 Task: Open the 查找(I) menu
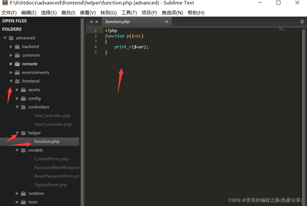68,13
